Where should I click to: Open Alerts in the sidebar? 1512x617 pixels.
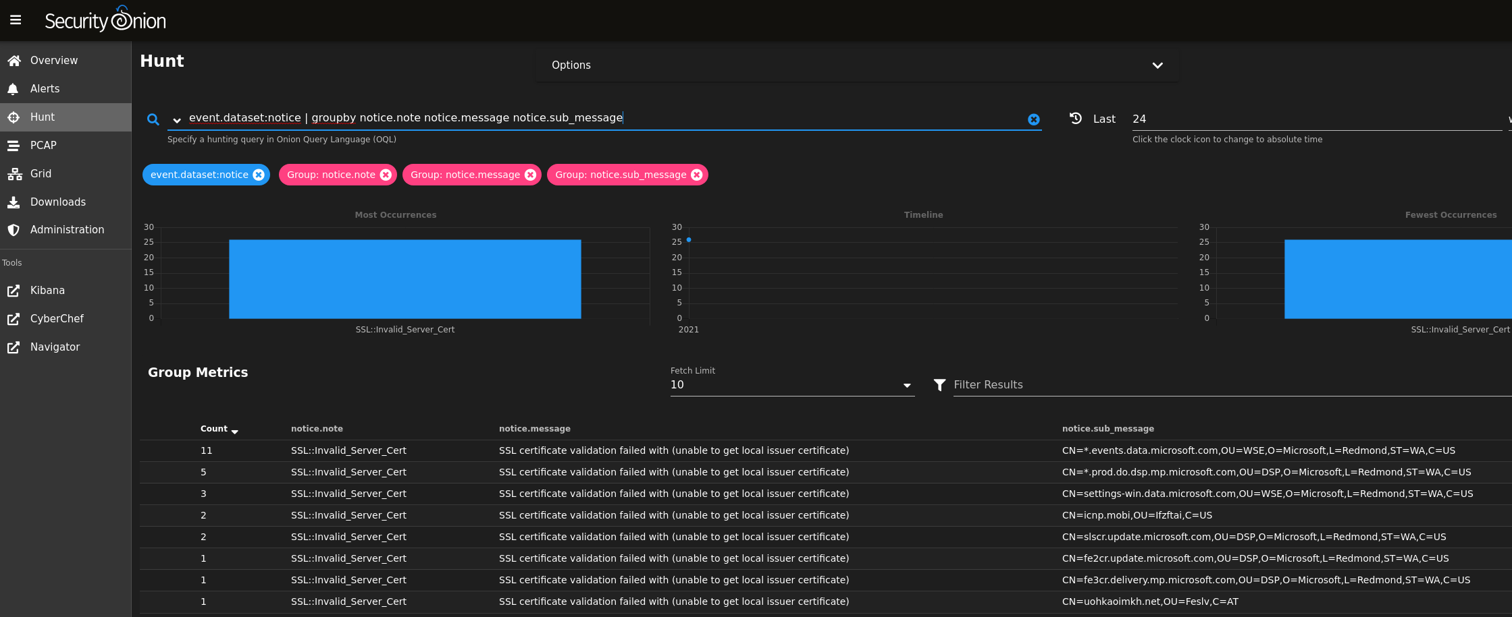point(66,89)
